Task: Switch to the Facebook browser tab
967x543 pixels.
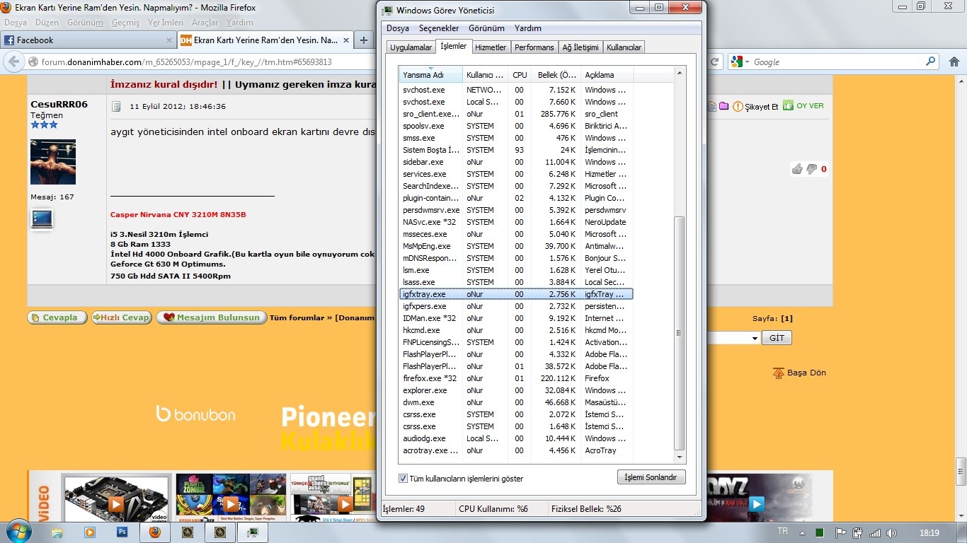Action: coord(88,40)
